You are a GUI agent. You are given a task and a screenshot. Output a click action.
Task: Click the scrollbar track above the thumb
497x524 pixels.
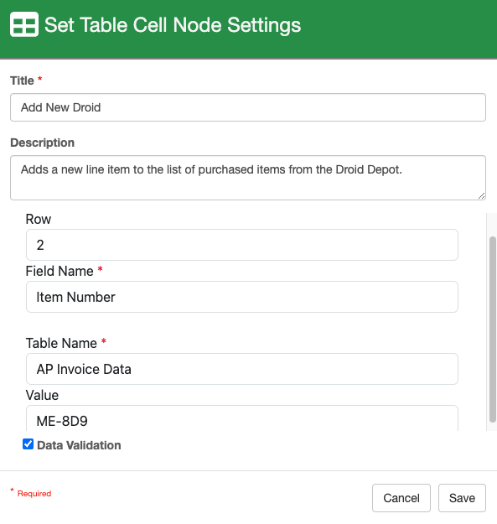click(492, 225)
